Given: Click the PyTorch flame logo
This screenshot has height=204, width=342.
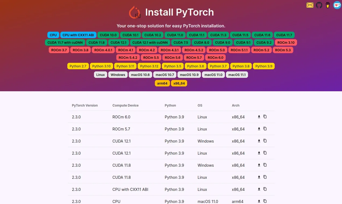Looking at the screenshot, I should (134, 12).
